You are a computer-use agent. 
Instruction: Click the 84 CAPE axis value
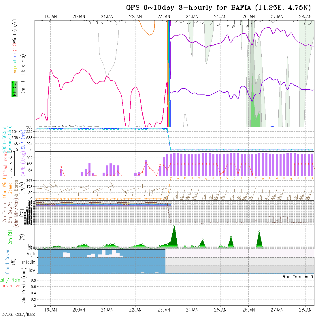point(30,170)
